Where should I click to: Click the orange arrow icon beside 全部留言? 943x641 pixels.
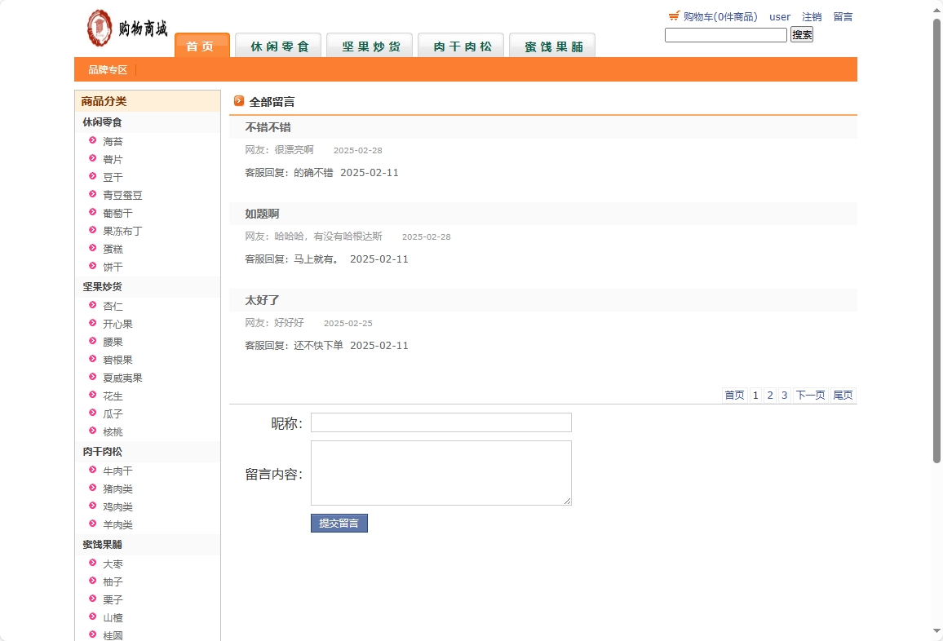tap(238, 101)
